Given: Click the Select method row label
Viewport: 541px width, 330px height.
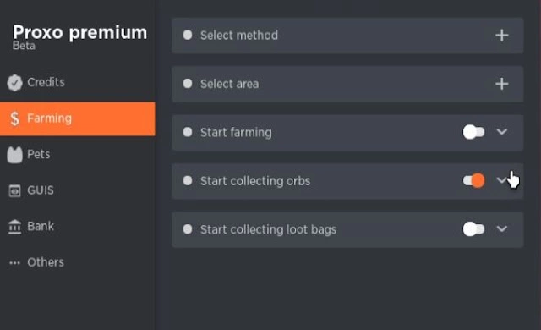Looking at the screenshot, I should point(239,36).
